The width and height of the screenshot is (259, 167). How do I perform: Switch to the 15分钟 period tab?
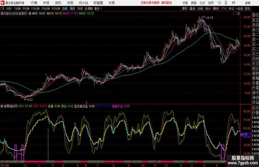tap(35, 9)
